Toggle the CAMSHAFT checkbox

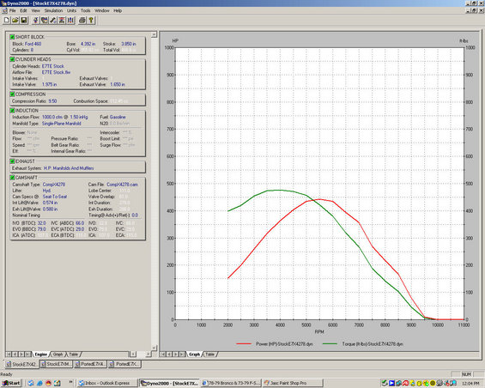click(x=12, y=178)
